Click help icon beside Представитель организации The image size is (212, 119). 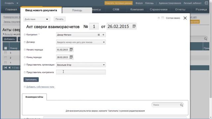coord(25,65)
